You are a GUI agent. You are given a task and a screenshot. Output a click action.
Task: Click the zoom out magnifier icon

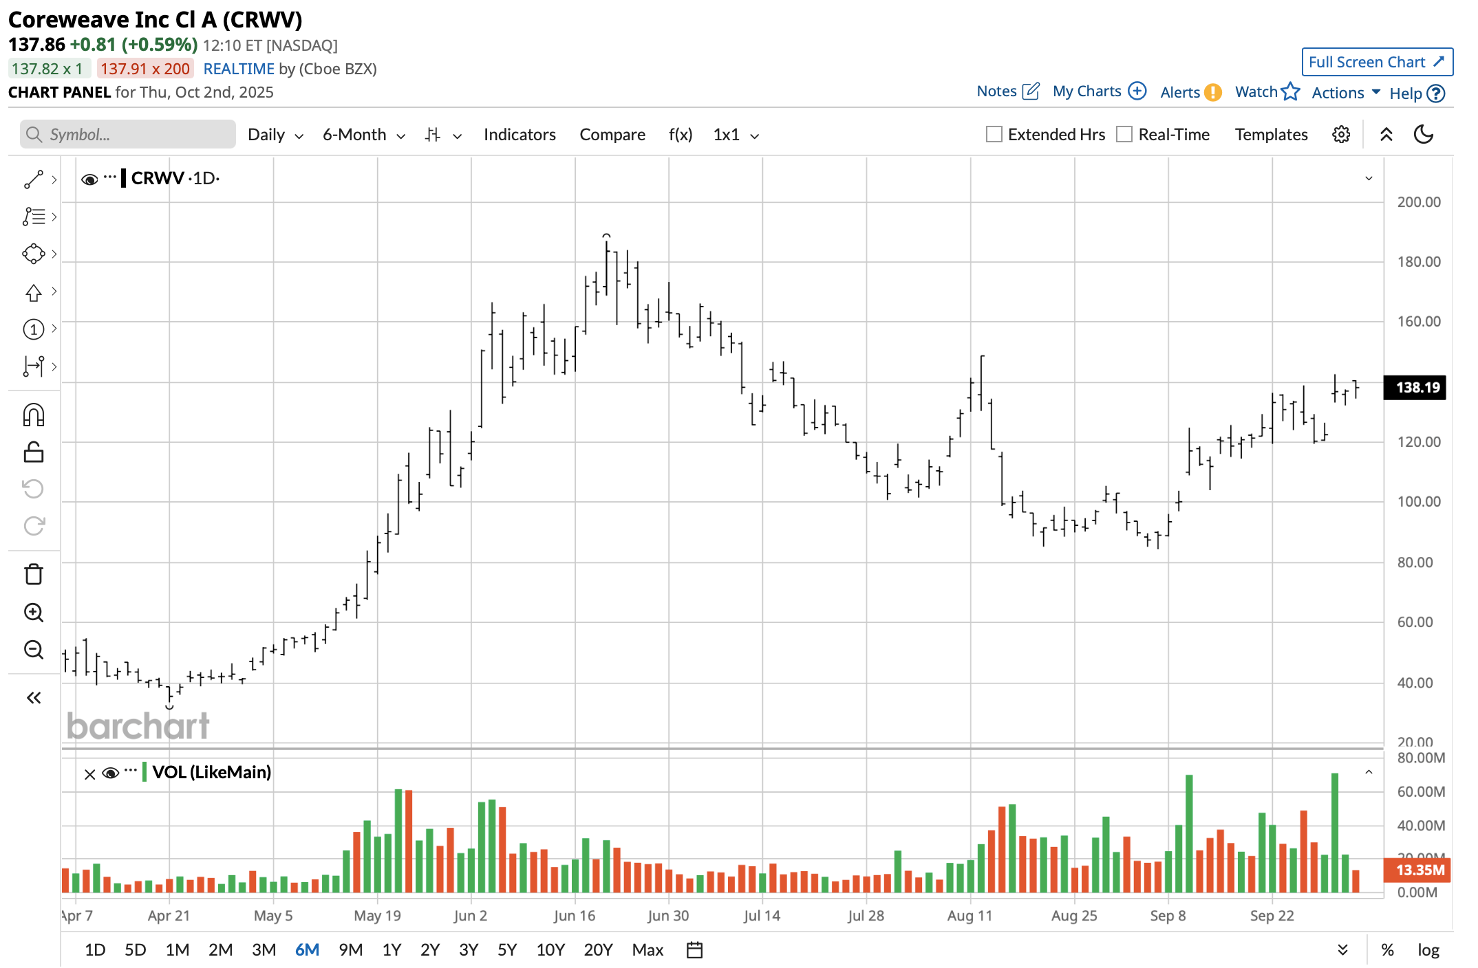coord(33,649)
